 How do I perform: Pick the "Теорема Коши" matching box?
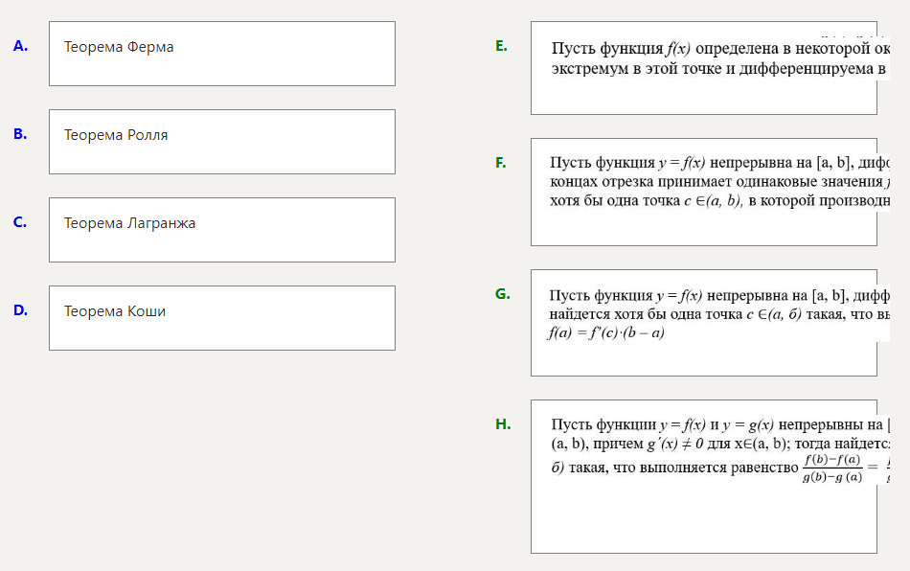click(221, 318)
